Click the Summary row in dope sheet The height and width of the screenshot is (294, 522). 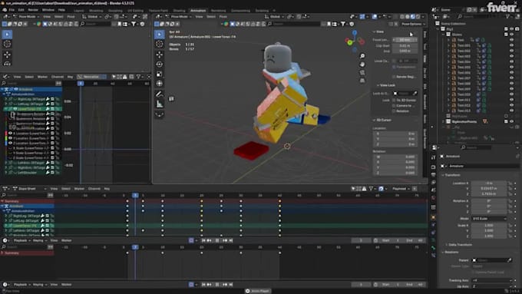click(x=28, y=201)
